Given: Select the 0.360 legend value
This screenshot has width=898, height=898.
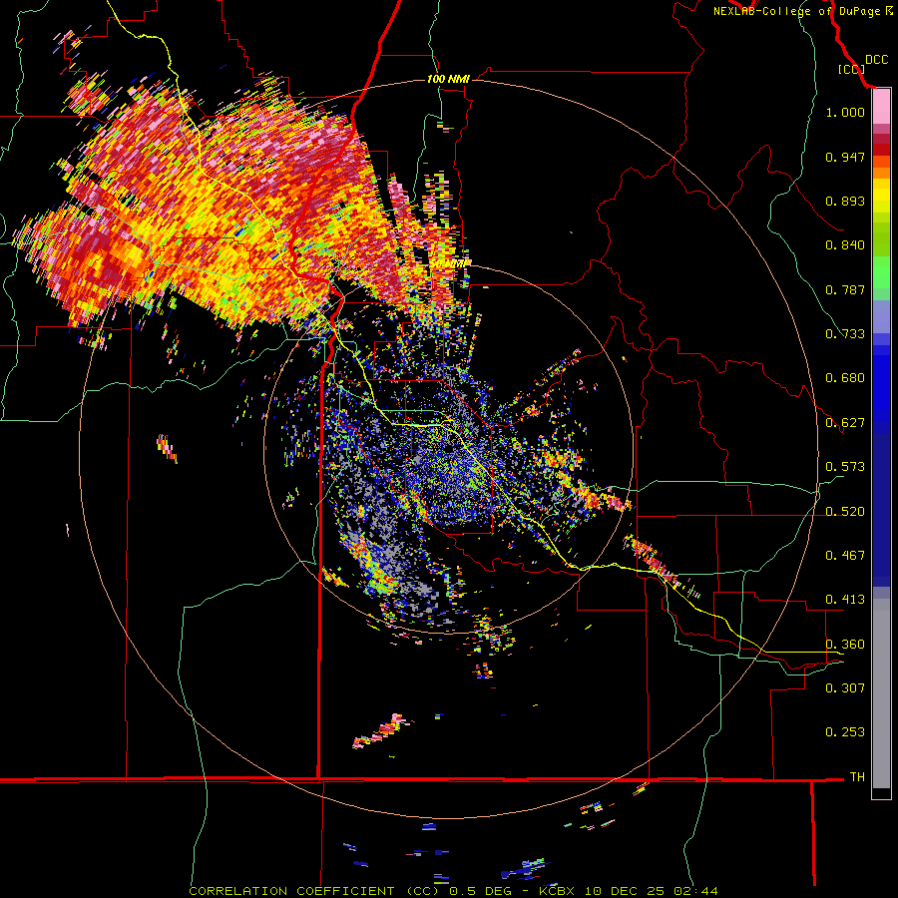Looking at the screenshot, I should [845, 645].
